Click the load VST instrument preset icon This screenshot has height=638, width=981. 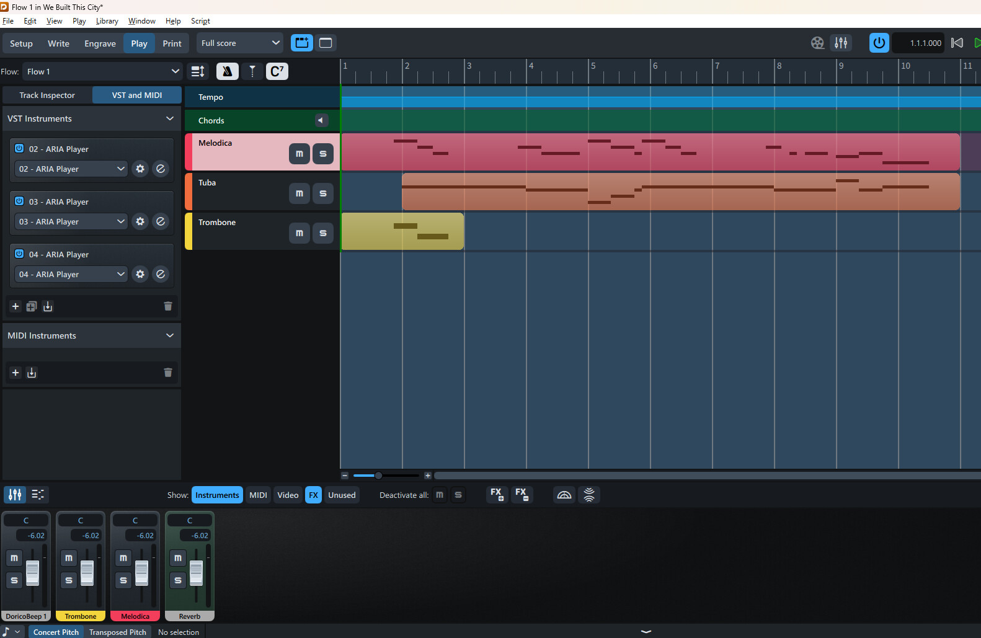coord(48,306)
